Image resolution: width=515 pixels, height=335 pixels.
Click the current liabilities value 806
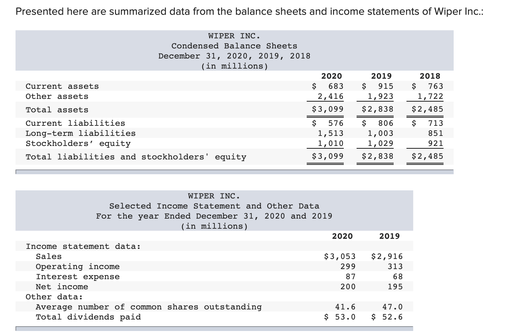(386, 123)
